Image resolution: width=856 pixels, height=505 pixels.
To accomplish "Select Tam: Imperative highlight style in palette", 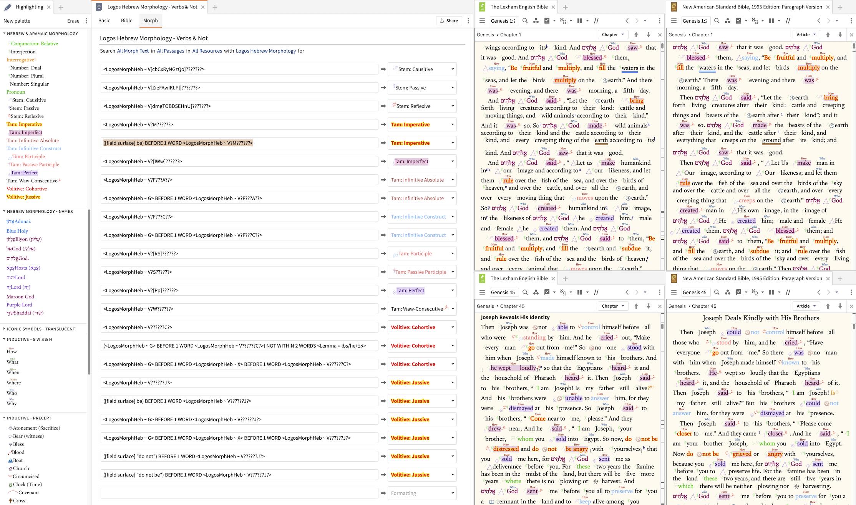I will coord(24,124).
